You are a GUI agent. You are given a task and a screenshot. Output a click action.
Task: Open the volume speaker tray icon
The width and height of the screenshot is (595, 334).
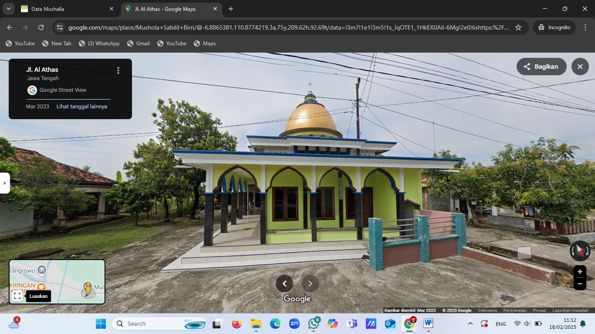527,324
